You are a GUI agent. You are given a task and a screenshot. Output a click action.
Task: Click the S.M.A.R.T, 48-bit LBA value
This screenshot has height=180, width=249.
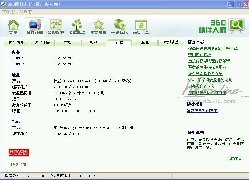(x=74, y=111)
